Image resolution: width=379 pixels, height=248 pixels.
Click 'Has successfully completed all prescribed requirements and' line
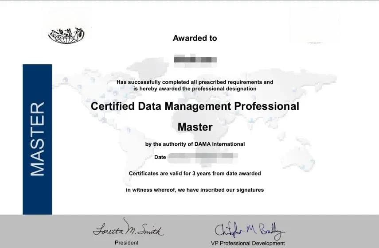coord(195,82)
